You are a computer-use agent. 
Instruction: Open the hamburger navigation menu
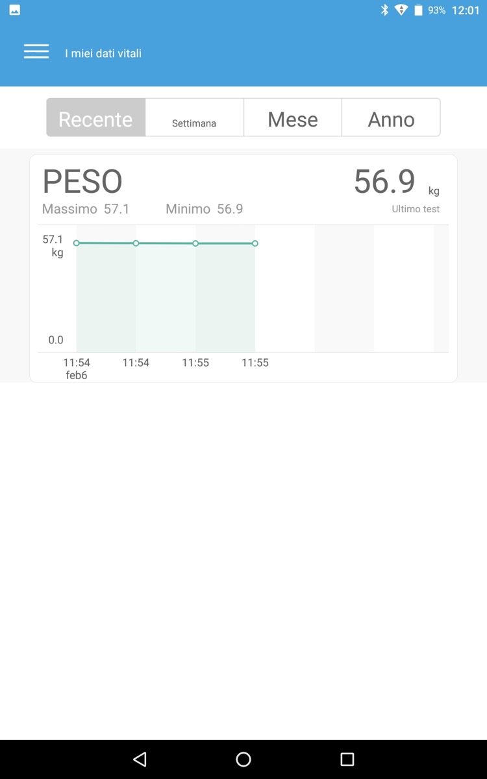tap(36, 52)
